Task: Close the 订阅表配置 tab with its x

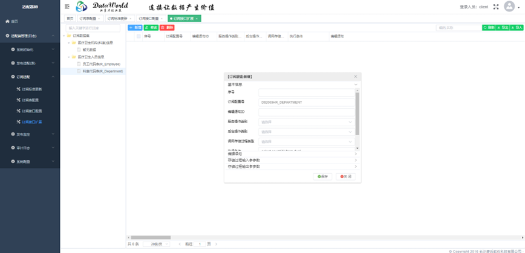Action: coord(99,19)
